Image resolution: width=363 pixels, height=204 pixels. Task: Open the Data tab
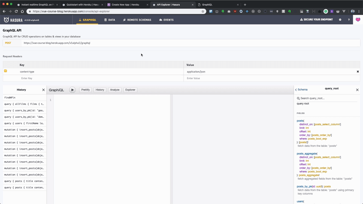click(x=110, y=20)
